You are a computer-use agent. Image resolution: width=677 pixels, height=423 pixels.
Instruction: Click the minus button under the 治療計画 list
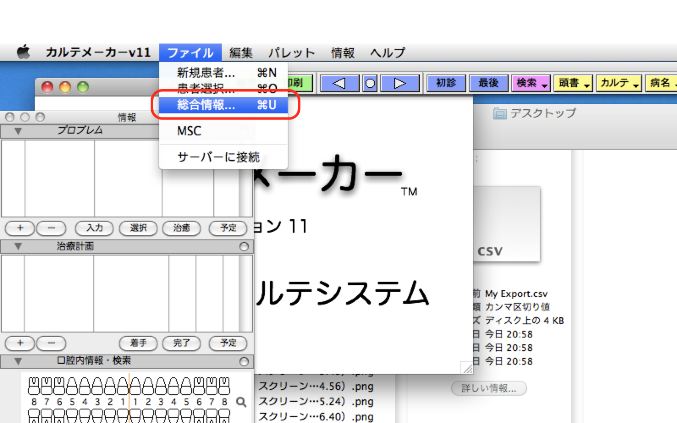(x=51, y=343)
